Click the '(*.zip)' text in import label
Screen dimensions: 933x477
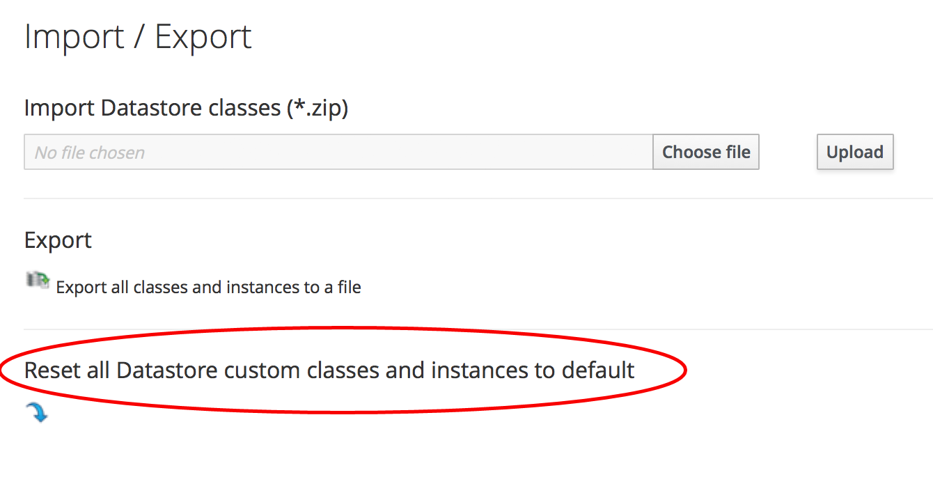tap(317, 108)
